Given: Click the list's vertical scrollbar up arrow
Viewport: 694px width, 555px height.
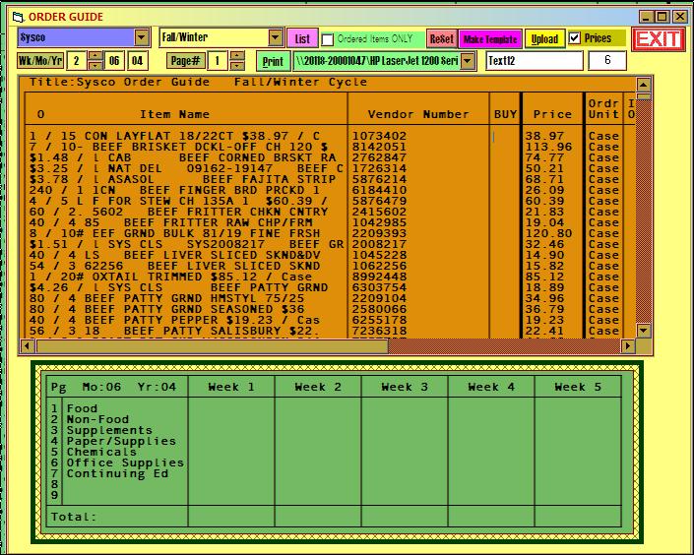Looking at the screenshot, I should pos(643,84).
